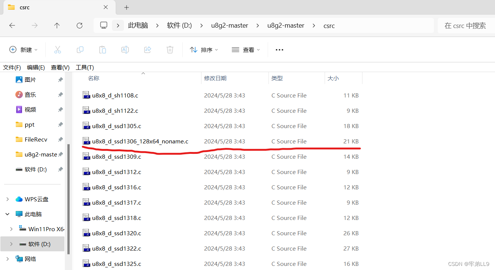Click the Paste clipboard icon
The image size is (495, 270).
(103, 50)
